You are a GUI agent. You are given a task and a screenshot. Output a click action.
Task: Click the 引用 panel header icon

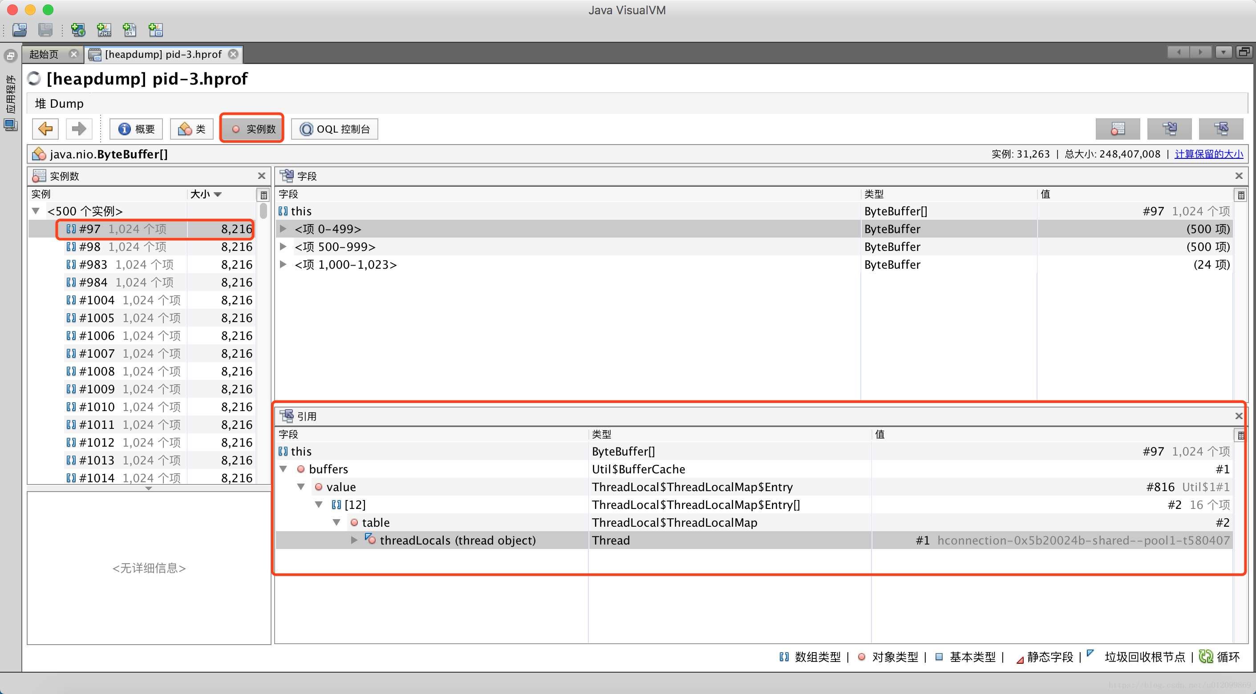coord(286,416)
